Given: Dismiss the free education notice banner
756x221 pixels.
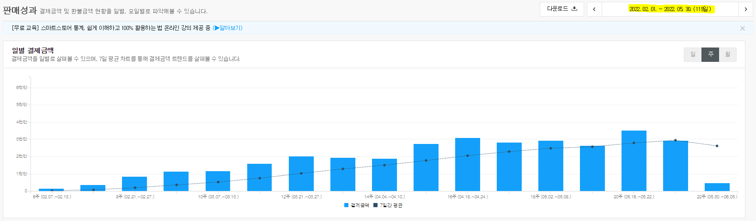Looking at the screenshot, I should [742, 29].
